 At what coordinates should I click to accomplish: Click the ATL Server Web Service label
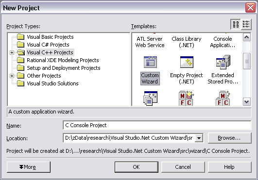click(150, 42)
